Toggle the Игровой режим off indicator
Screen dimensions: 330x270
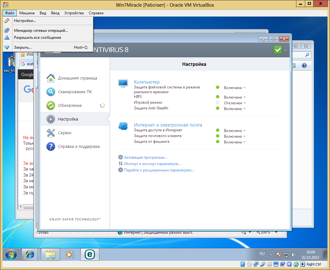(218, 102)
